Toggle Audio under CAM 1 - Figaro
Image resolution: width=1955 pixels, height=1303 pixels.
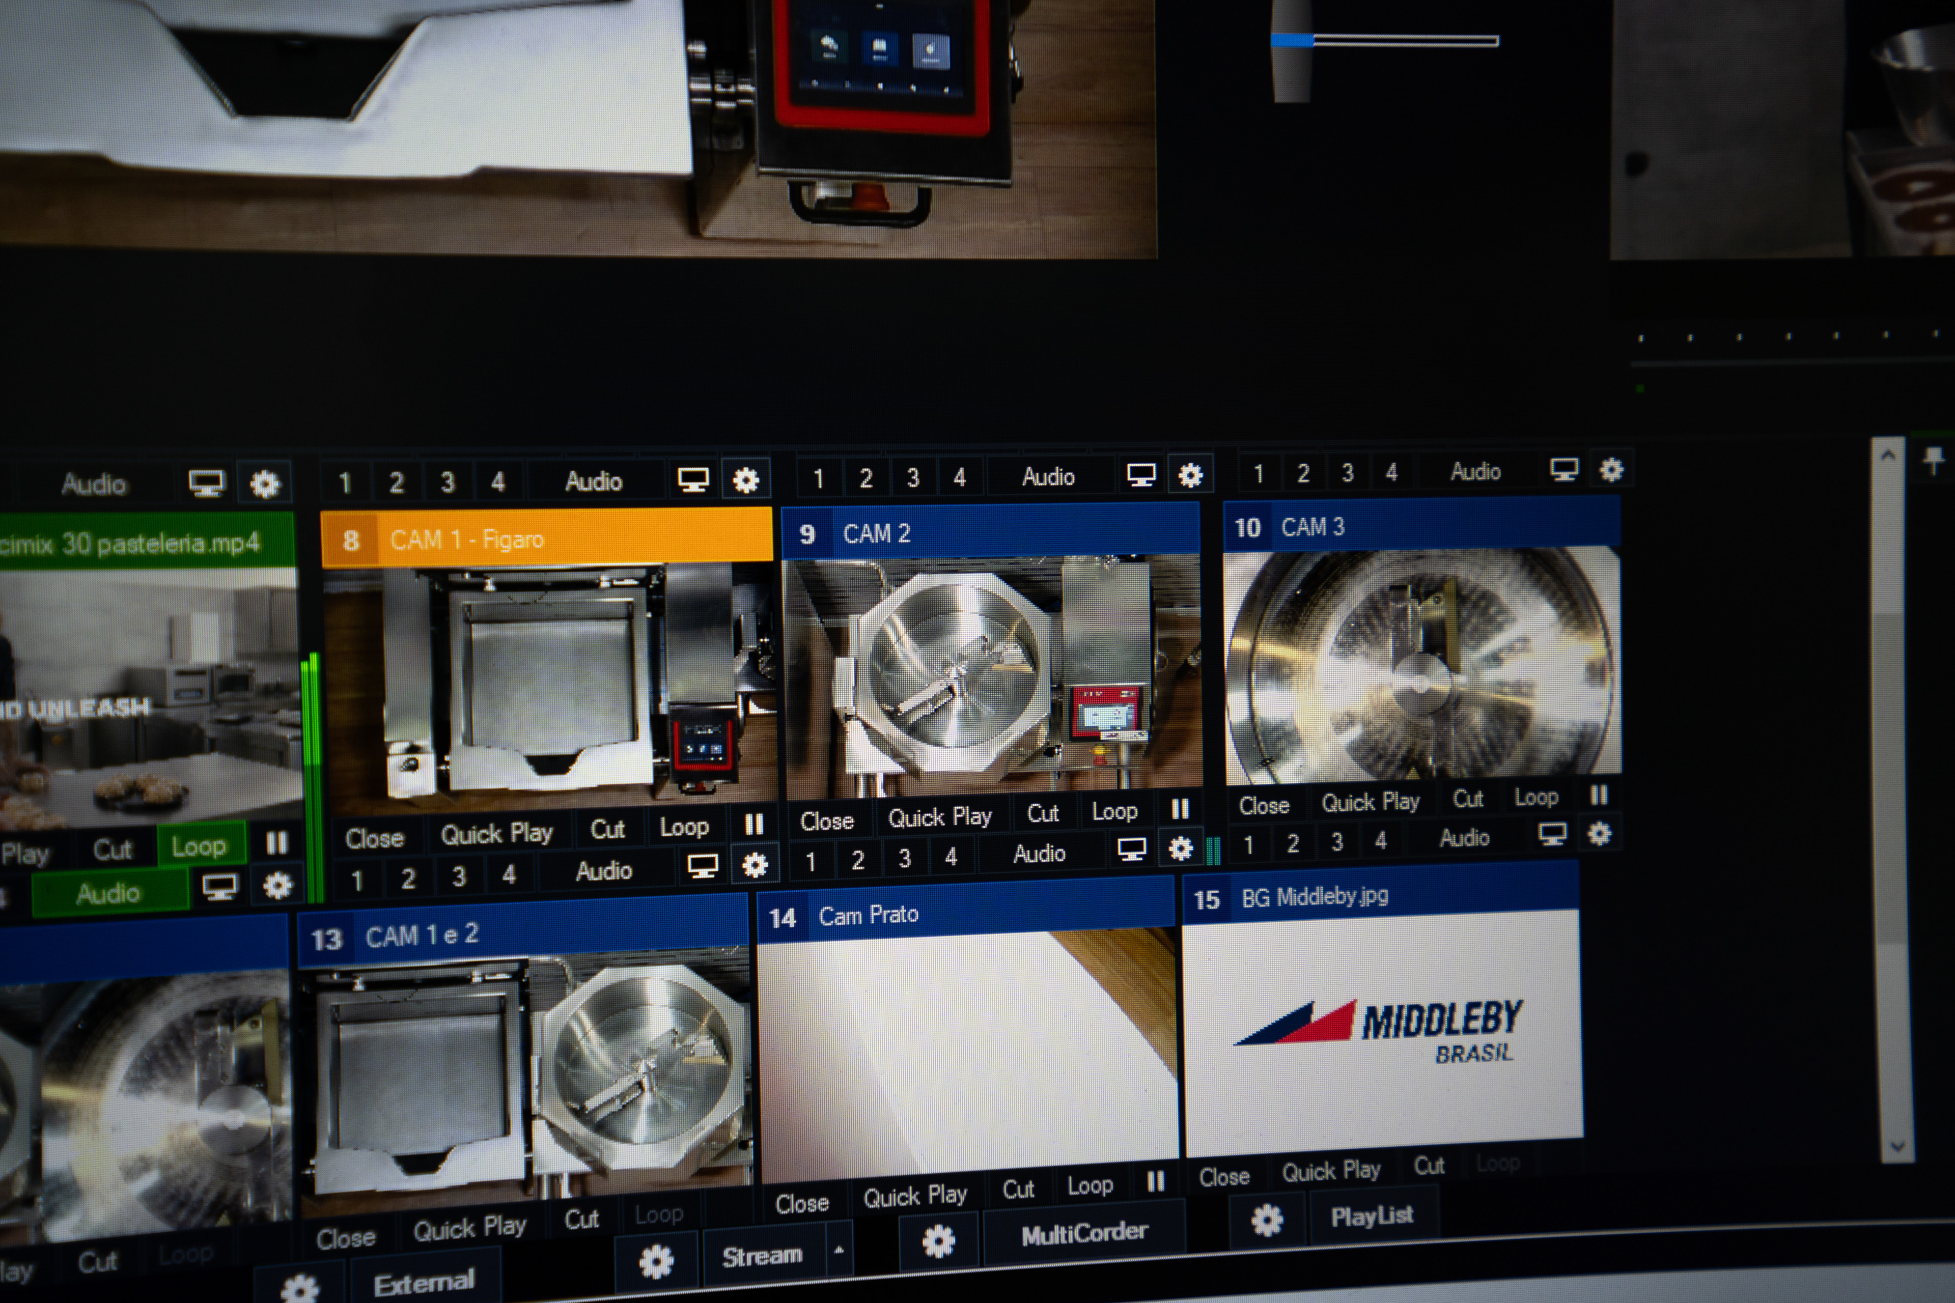[604, 871]
